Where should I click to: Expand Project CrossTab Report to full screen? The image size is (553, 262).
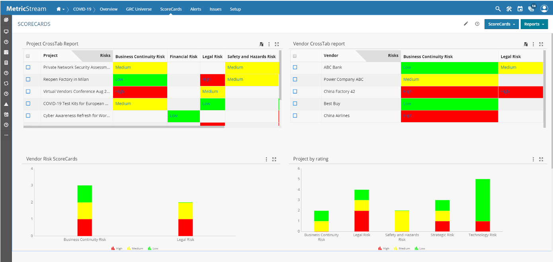(x=277, y=44)
